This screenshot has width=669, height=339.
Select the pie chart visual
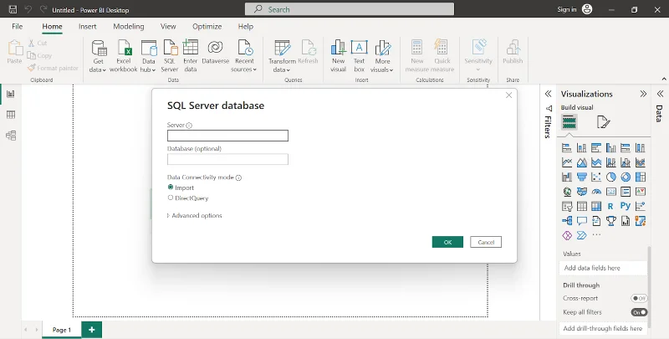coord(611,177)
